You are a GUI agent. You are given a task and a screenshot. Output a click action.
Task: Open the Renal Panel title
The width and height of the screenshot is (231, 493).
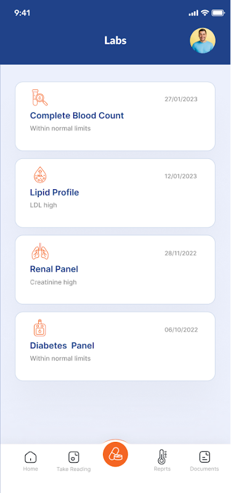pyautogui.click(x=54, y=269)
